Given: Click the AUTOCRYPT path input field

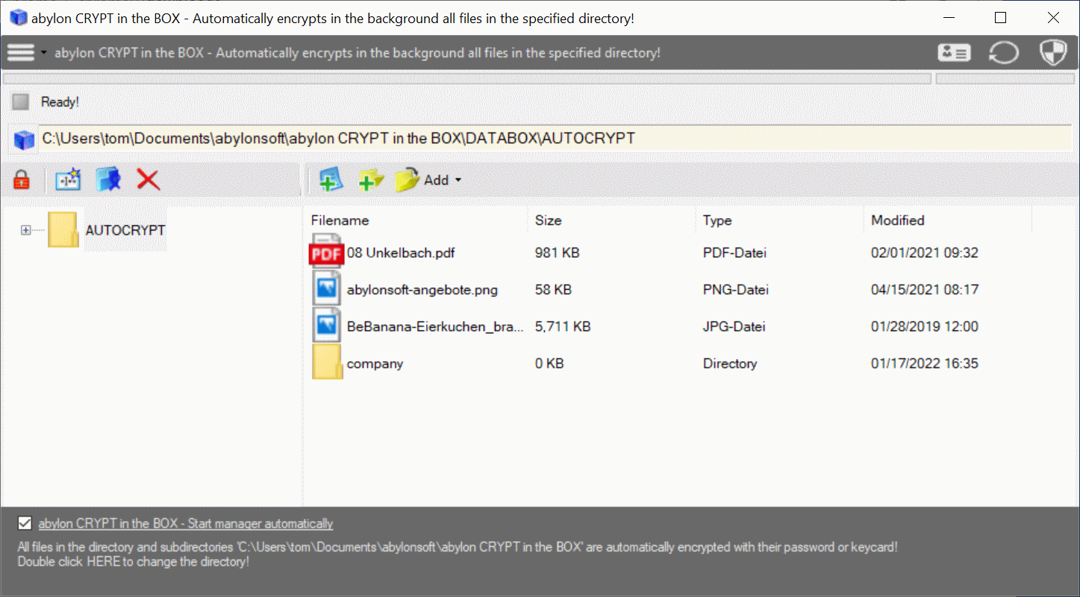Looking at the screenshot, I should click(x=555, y=139).
